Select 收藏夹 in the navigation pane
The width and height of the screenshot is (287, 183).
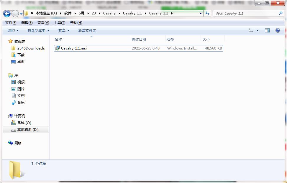click(x=20, y=42)
